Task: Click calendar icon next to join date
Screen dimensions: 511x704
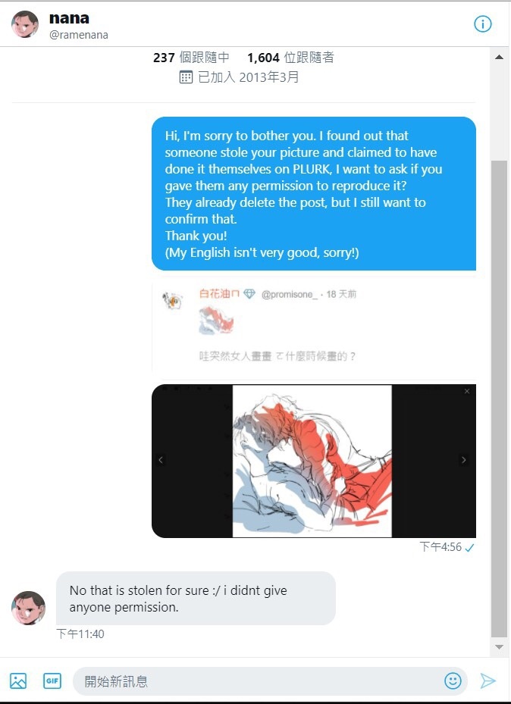Action: [x=186, y=77]
